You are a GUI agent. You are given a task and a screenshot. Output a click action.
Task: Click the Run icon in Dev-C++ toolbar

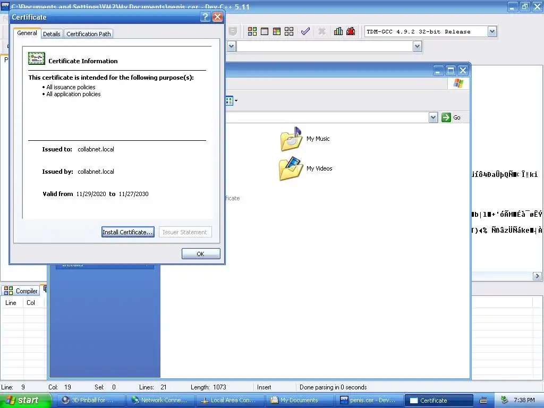point(265,31)
